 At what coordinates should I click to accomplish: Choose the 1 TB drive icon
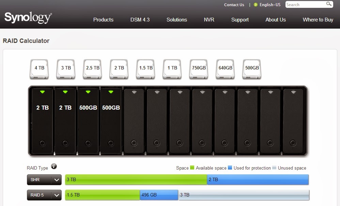tap(172, 68)
